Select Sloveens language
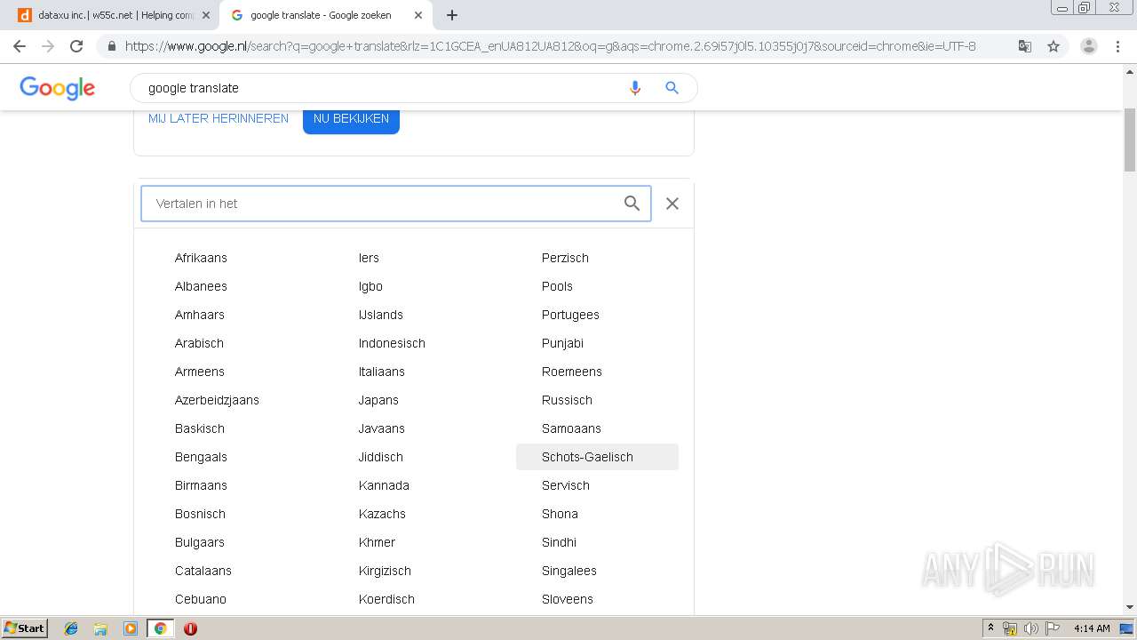This screenshot has width=1137, height=640. click(568, 599)
